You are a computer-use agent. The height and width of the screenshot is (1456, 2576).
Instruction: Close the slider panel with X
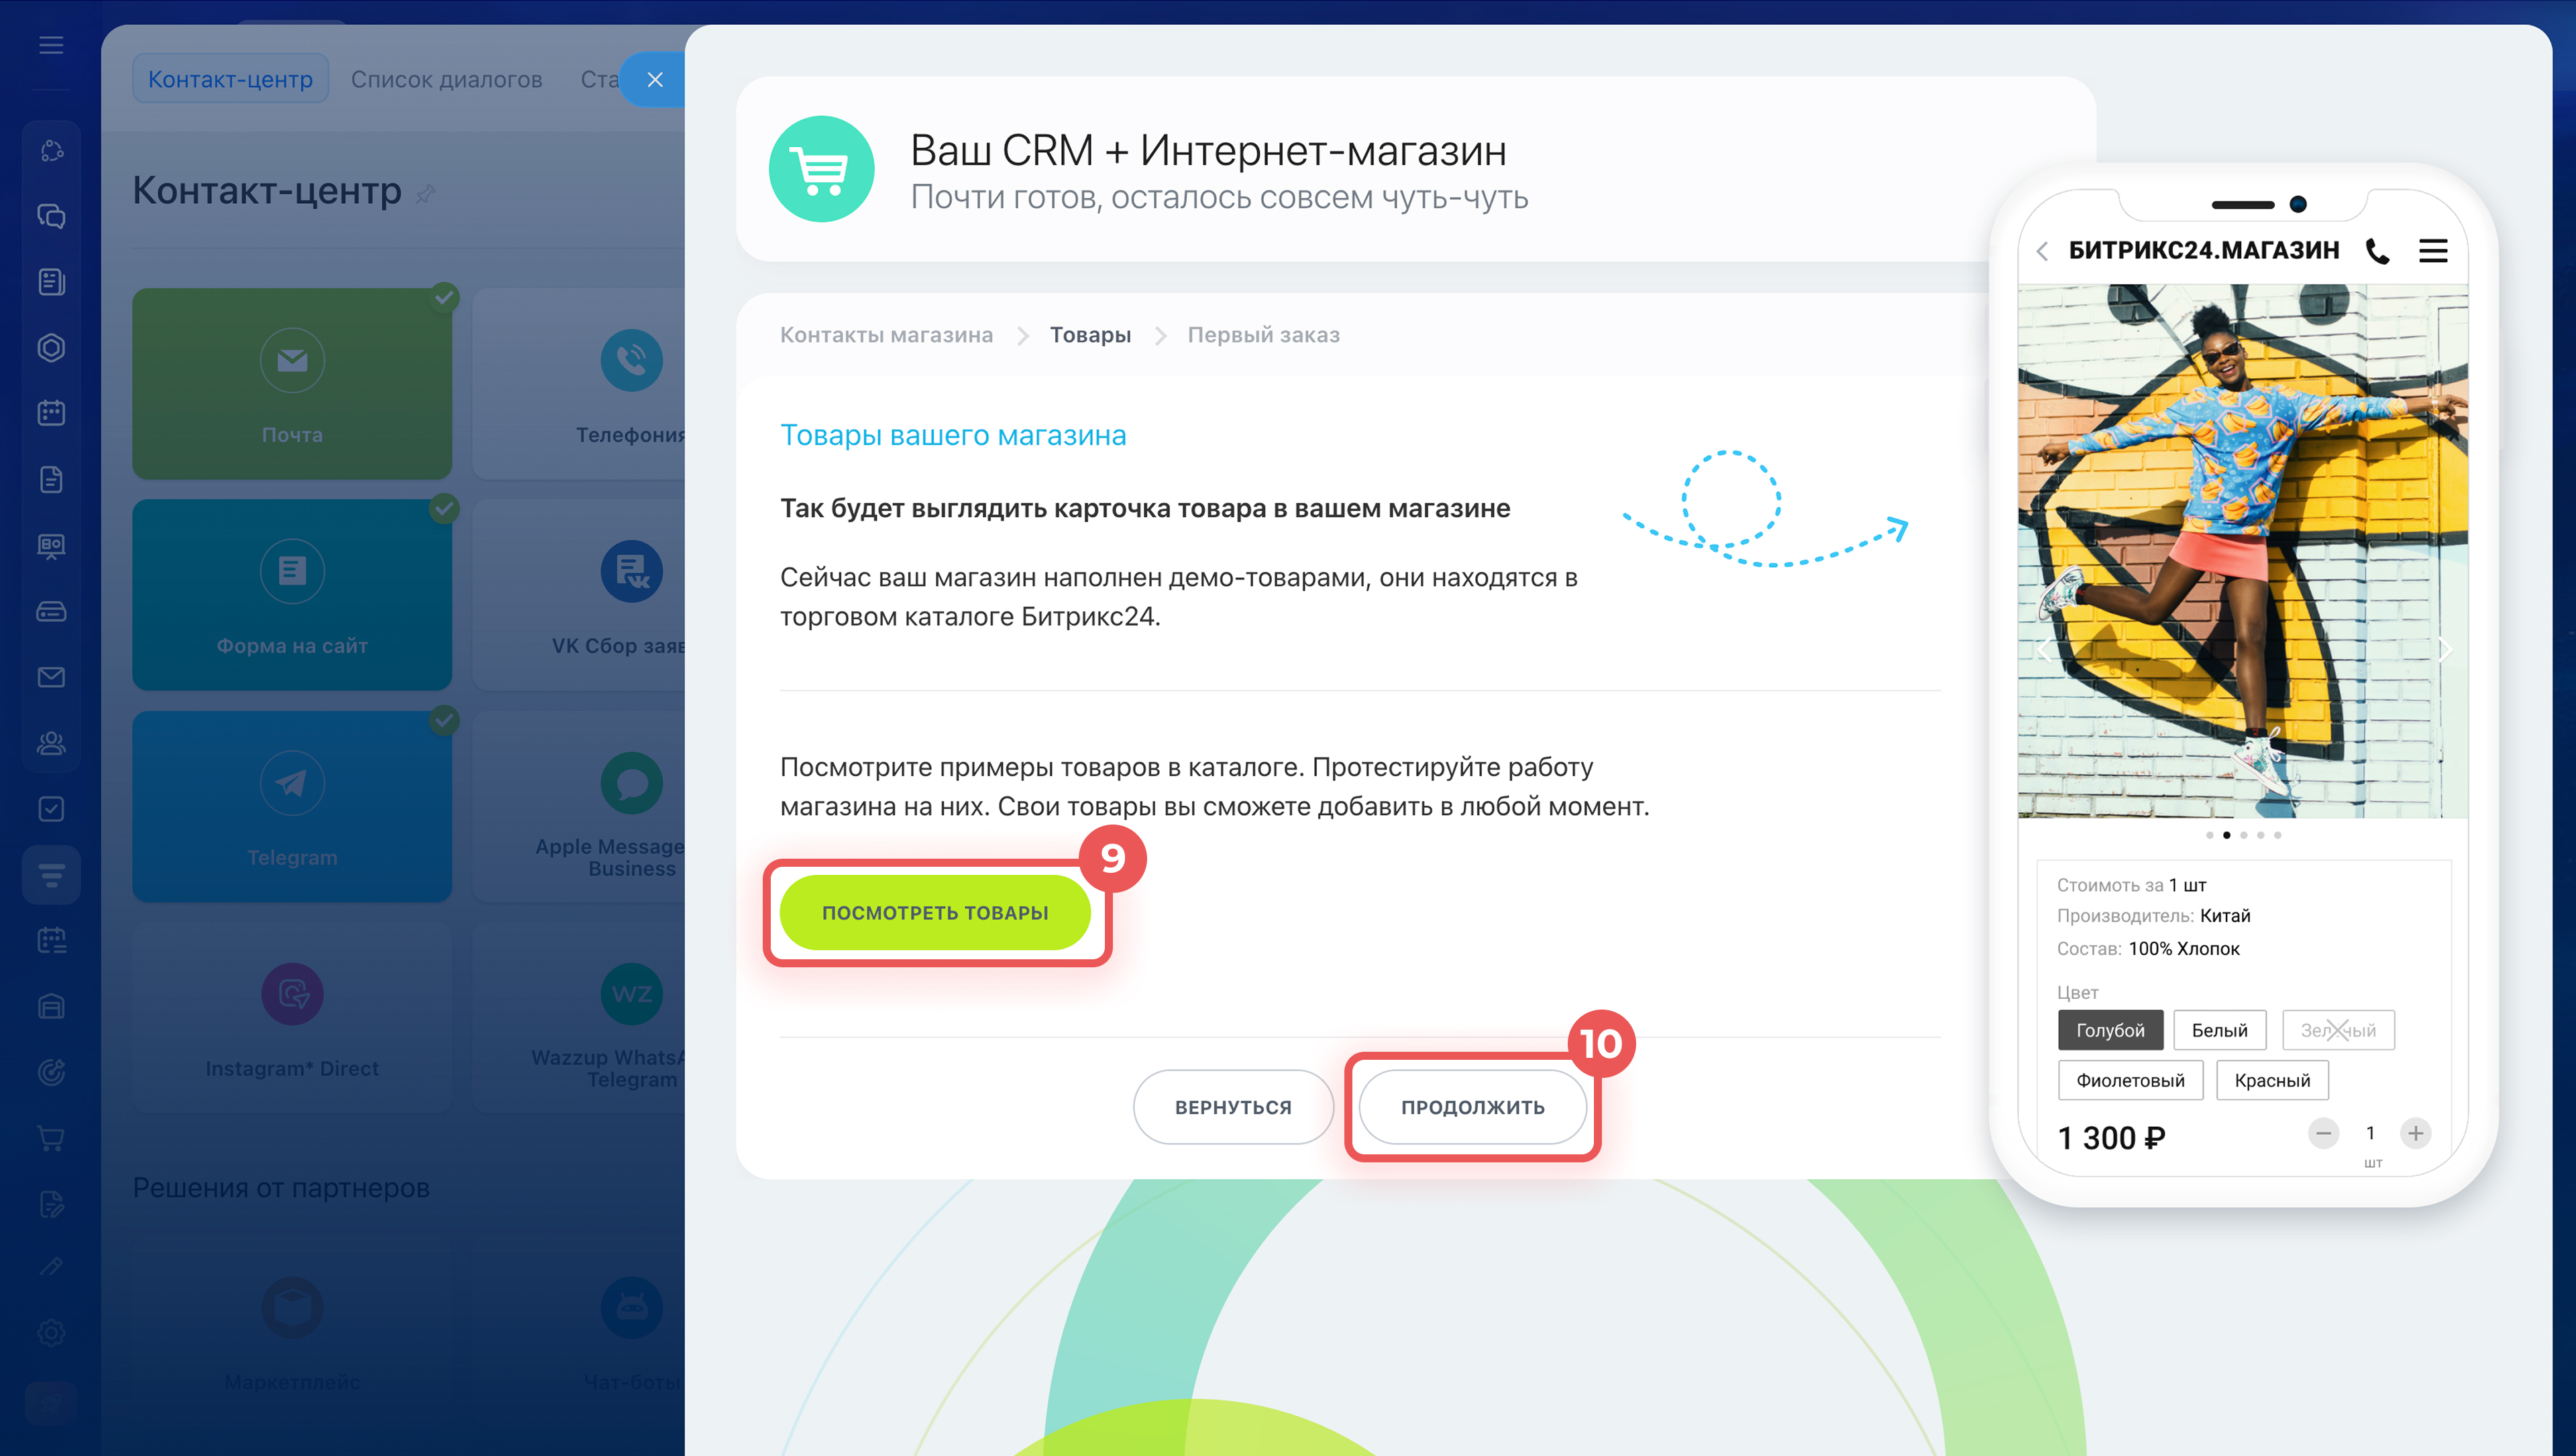(655, 79)
